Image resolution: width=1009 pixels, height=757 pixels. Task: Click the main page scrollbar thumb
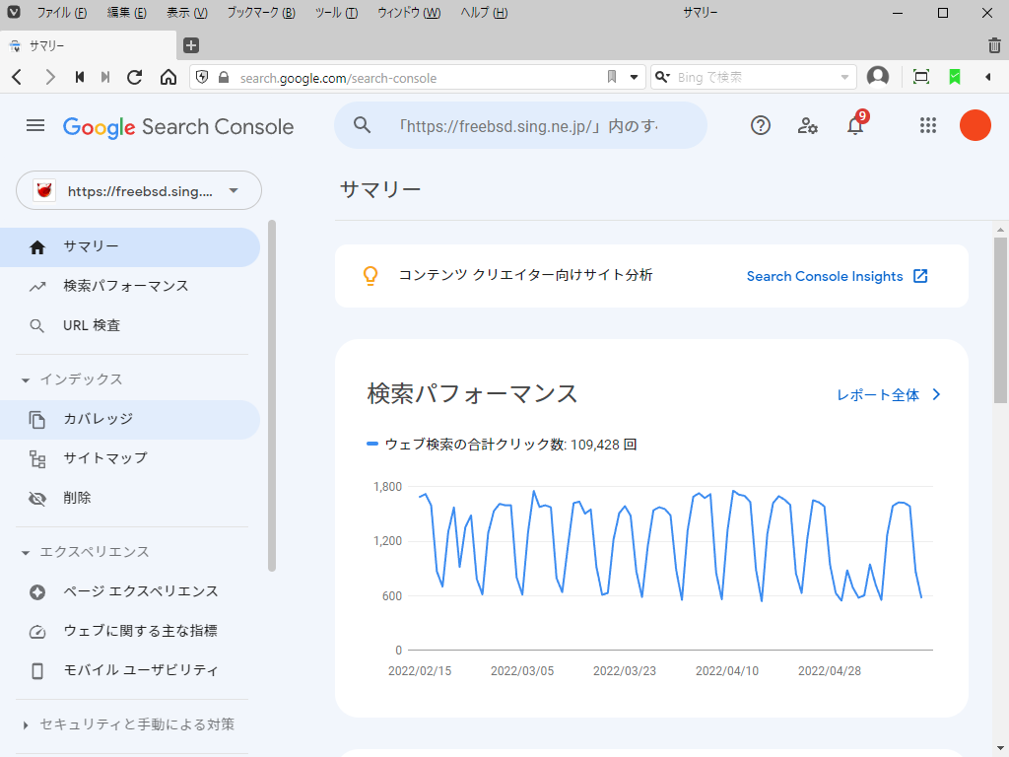point(1000,320)
